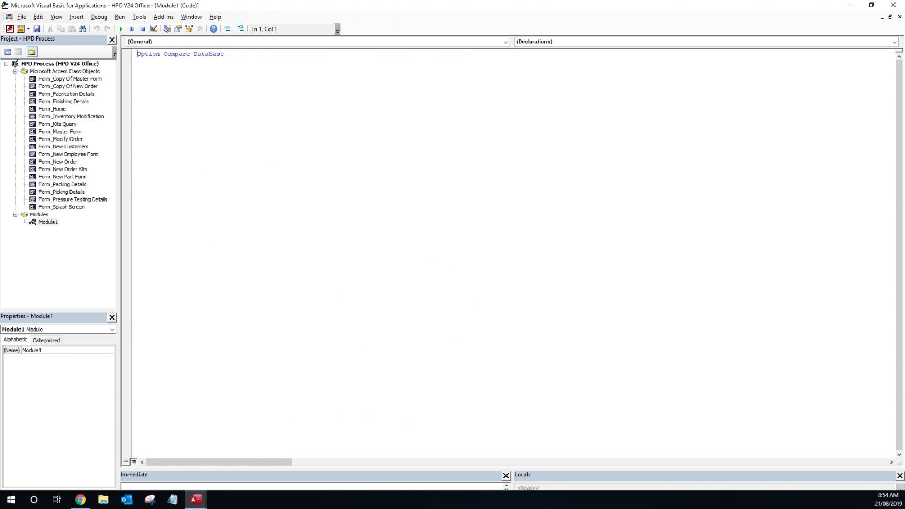Image resolution: width=905 pixels, height=509 pixels.
Task: Click Procedure View button at code bottom
Action: [126, 462]
